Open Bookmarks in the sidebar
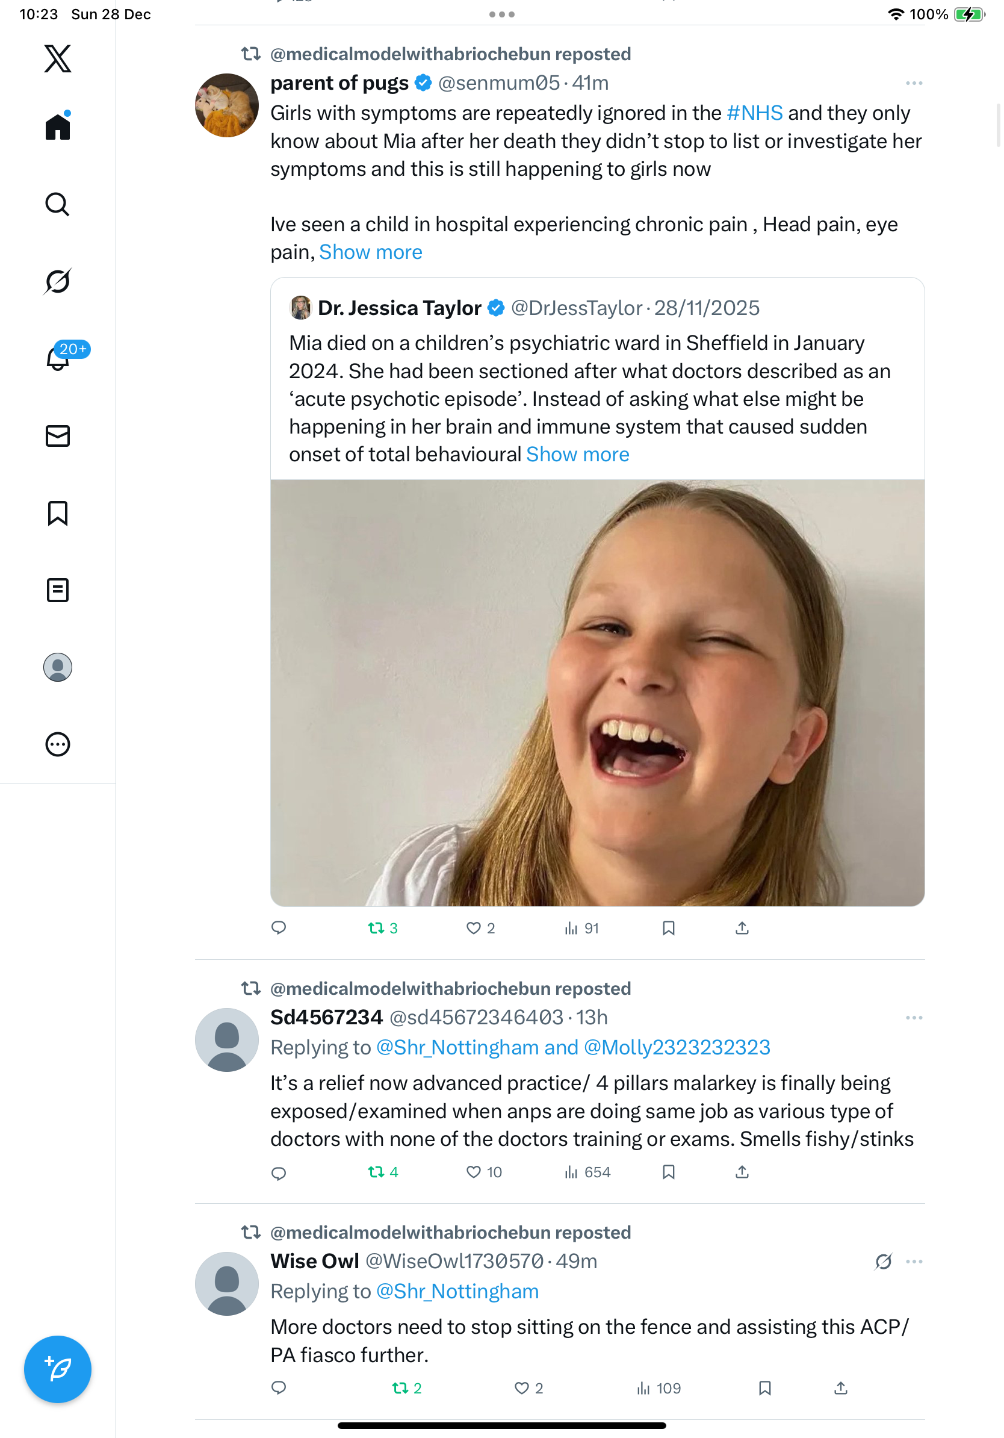 pyautogui.click(x=58, y=513)
